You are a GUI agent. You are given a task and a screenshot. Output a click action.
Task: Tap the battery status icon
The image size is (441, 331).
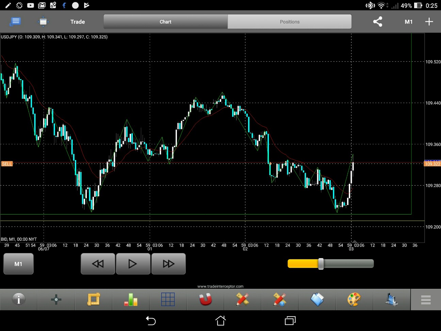point(418,5)
